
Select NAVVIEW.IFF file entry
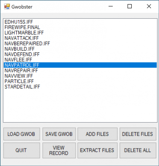19,76
